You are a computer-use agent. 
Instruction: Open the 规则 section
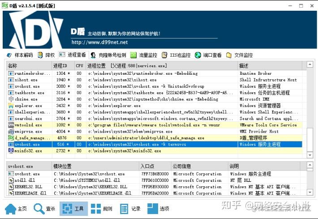[x=102, y=209]
